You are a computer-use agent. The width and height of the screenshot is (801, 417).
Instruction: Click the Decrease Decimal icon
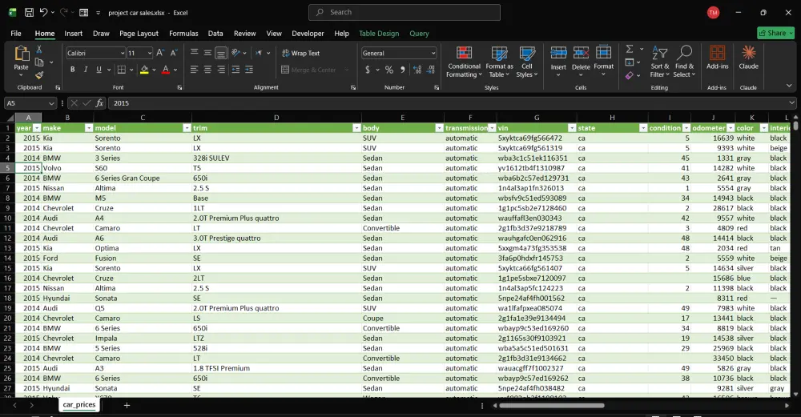431,70
